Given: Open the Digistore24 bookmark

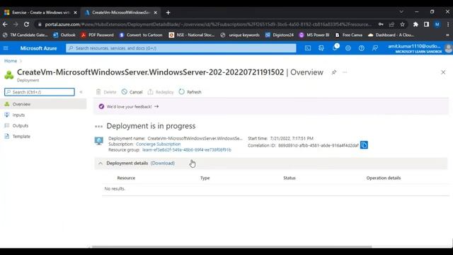Looking at the screenshot, I should pyautogui.click(x=280, y=35).
